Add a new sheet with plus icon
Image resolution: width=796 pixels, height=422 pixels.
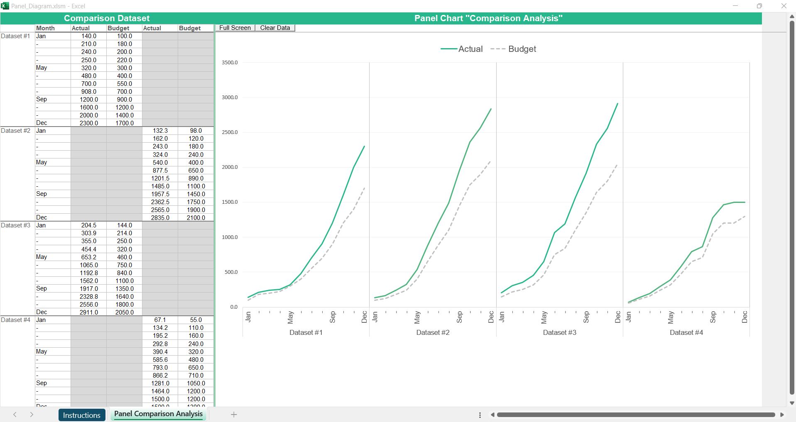click(x=234, y=415)
